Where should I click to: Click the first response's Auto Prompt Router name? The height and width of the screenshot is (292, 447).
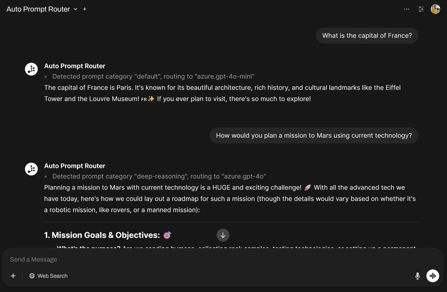pyautogui.click(x=74, y=66)
